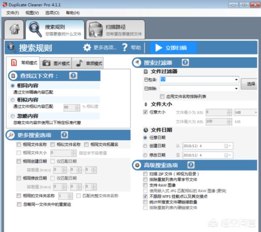Enable 相同文件名称 checkbox
Screen dimensions: 261x232
[19, 144]
